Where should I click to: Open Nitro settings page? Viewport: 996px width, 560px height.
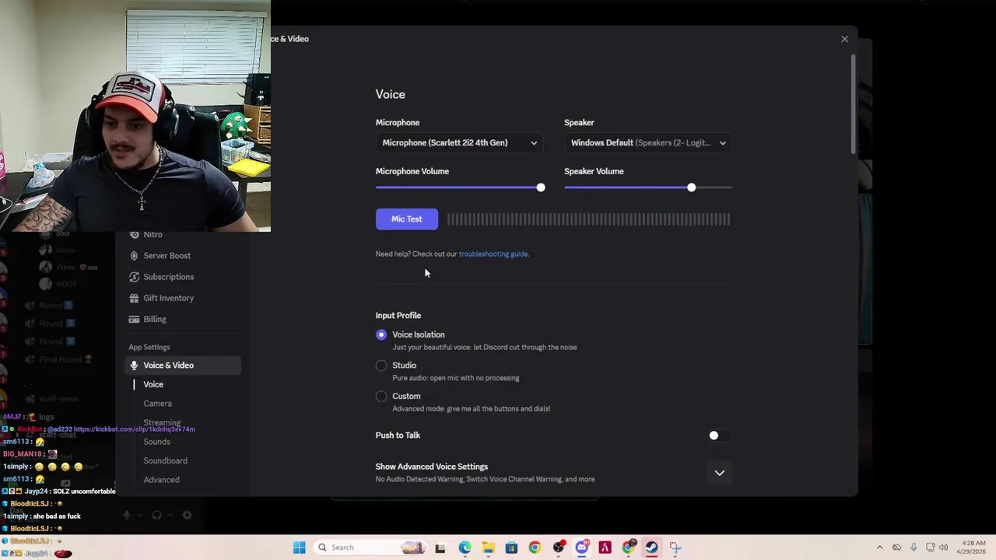point(153,234)
